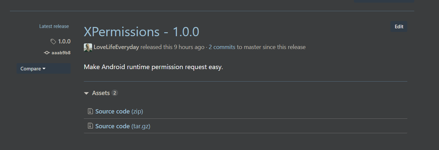Collapse the Assets disclosure triangle
This screenshot has height=150, width=439.
pos(86,93)
